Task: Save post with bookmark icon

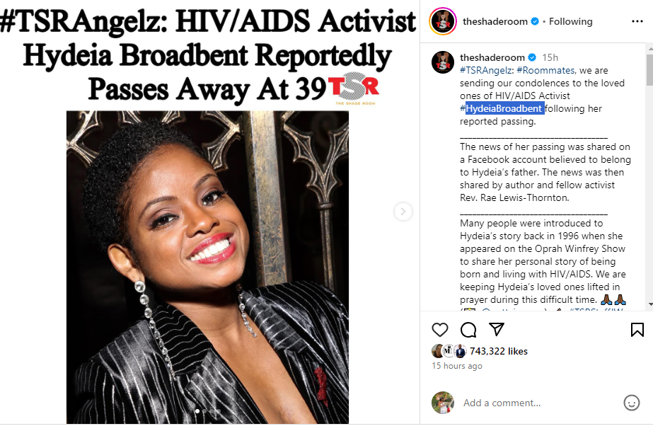Action: click(637, 330)
